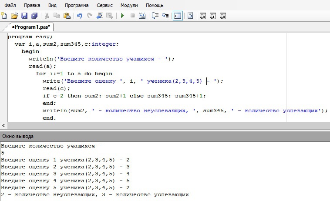Click the Stop program square icon

(132, 16)
